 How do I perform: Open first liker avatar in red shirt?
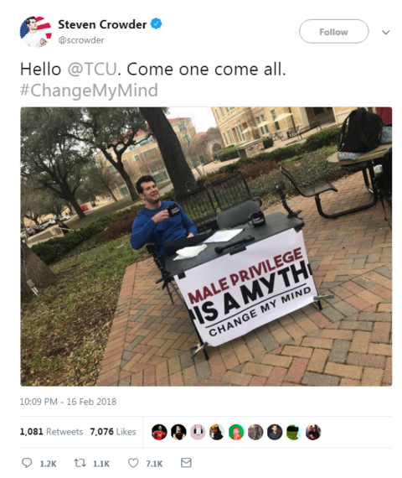[159, 432]
